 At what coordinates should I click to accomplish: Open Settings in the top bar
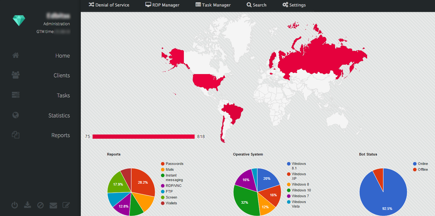click(x=294, y=5)
